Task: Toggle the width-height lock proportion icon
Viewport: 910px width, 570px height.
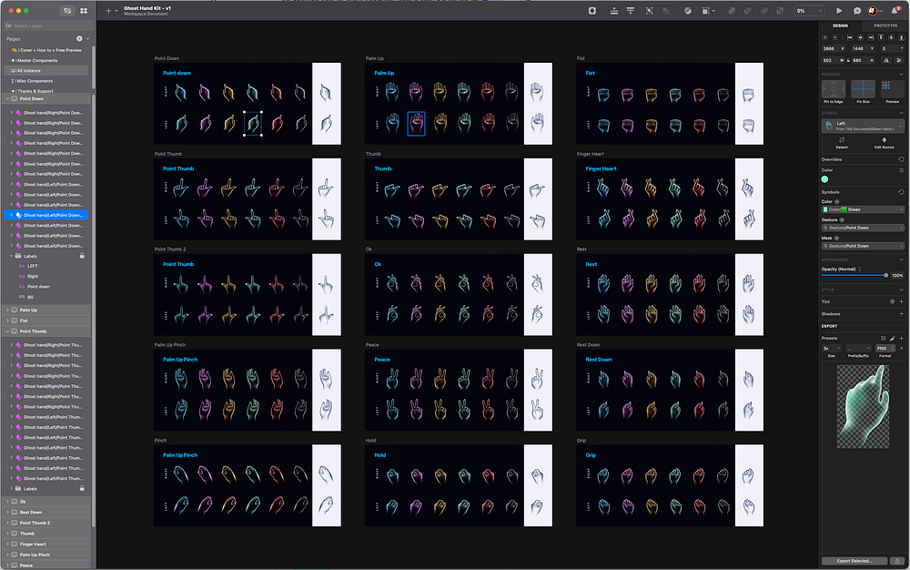Action: tap(848, 60)
